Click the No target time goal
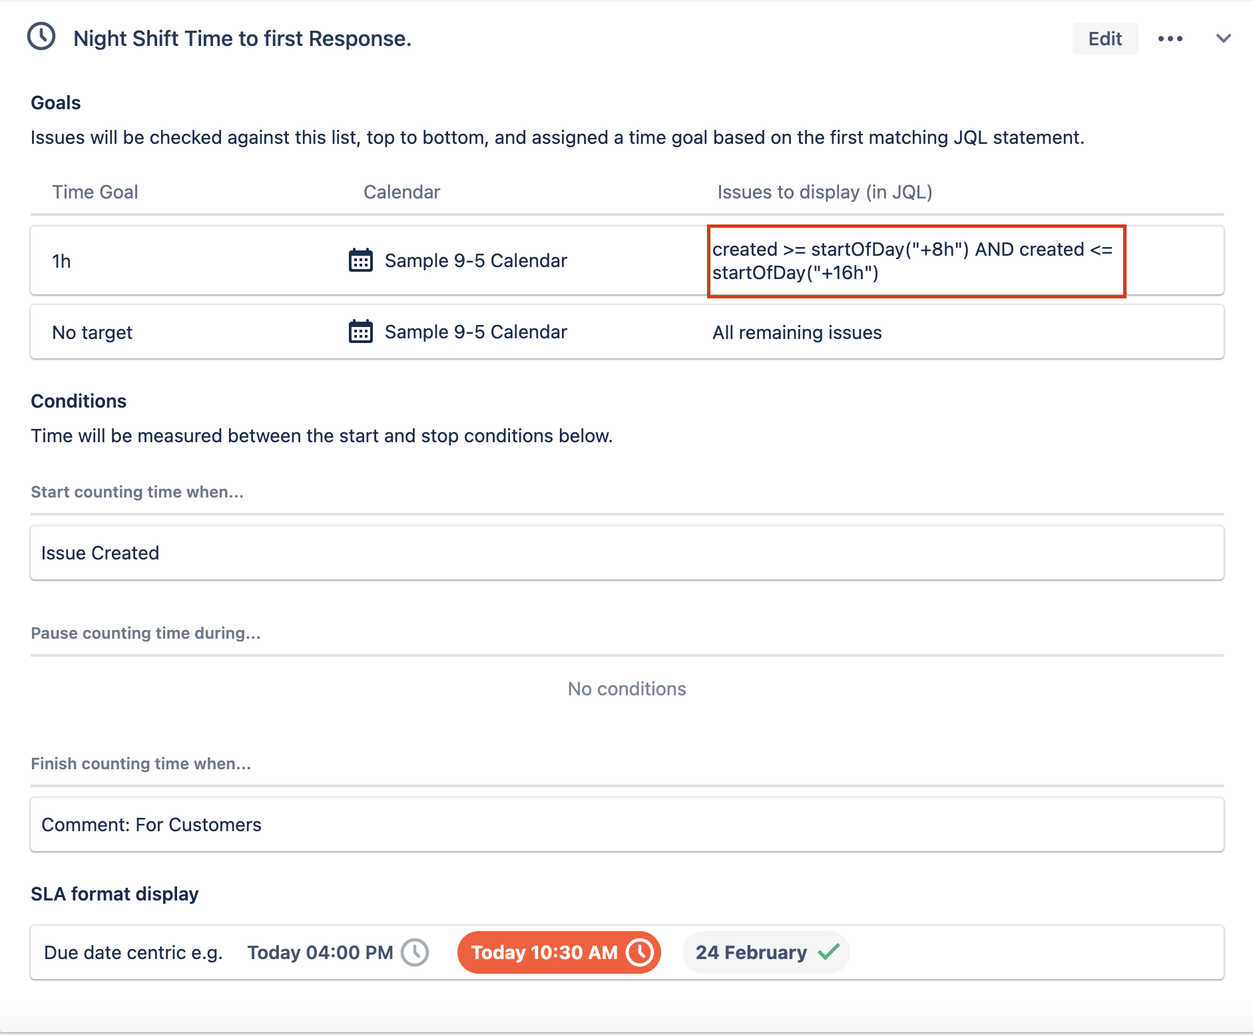1253x1035 pixels. [x=93, y=332]
